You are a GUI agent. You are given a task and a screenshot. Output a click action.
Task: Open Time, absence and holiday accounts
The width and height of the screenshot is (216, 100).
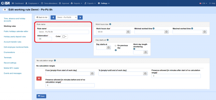click(x=15, y=20)
